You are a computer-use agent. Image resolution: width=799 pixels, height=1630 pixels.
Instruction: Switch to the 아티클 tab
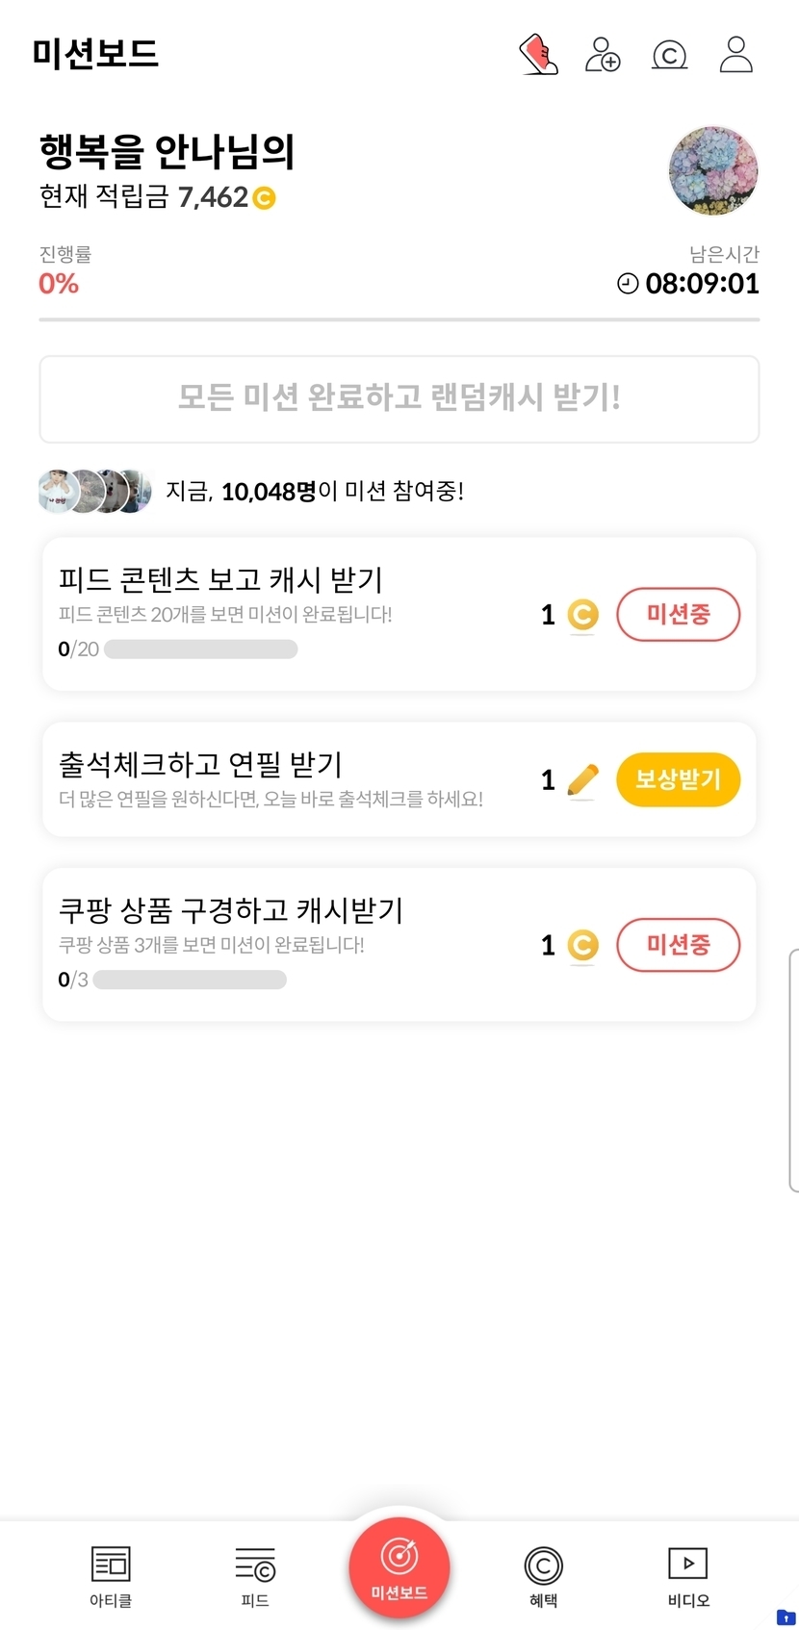111,1576
